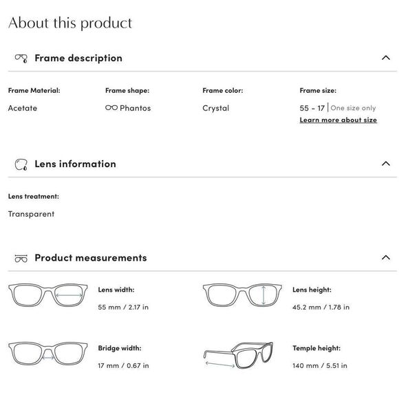Click the Bridge width label
The width and height of the screenshot is (399, 399).
(120, 348)
